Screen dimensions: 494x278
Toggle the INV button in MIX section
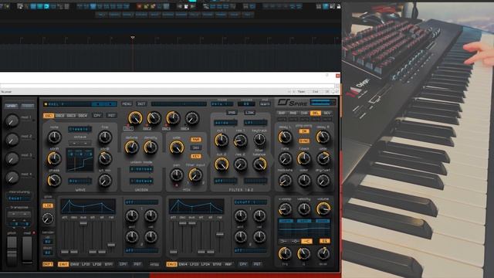(x=195, y=147)
